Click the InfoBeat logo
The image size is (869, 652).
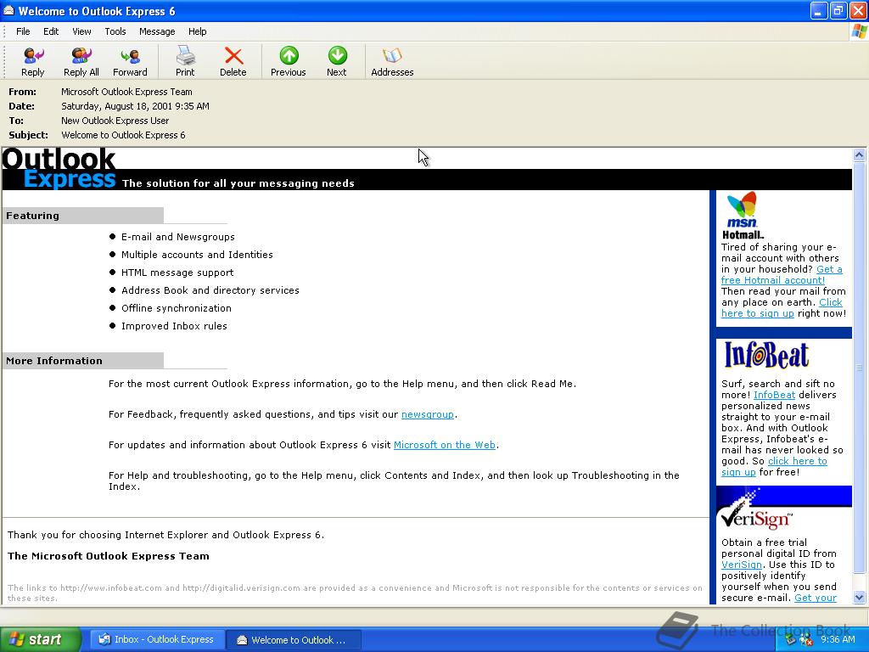[766, 355]
